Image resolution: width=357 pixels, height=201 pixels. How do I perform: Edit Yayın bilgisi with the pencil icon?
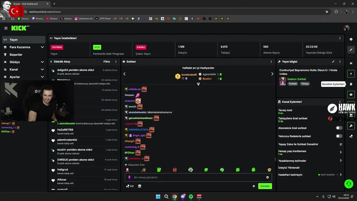[x=333, y=61]
